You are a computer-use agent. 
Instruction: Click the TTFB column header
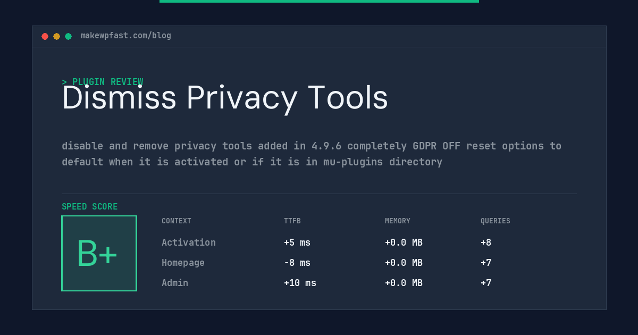click(x=292, y=221)
